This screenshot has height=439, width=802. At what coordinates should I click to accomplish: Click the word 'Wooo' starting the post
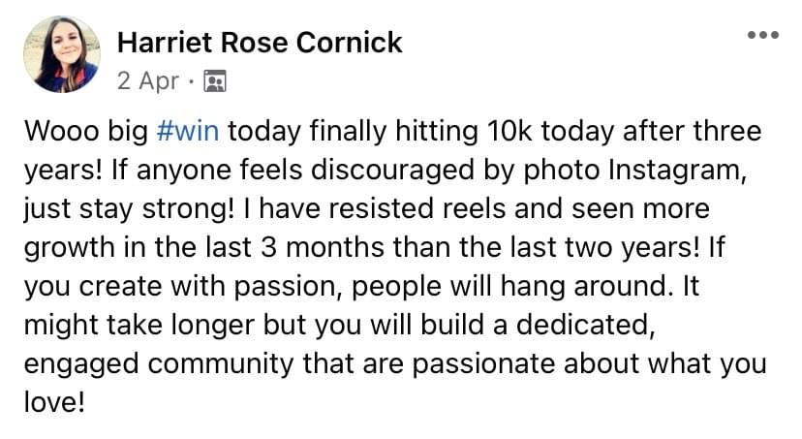pos(61,131)
